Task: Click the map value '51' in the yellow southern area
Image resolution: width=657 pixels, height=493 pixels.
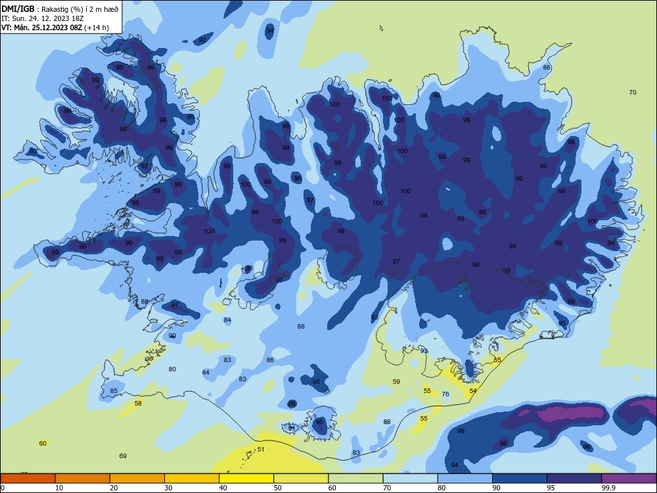Action: point(261,450)
